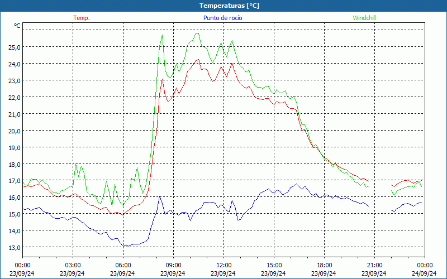The image size is (447, 279).
Task: Select the red 'Temp.' legend label
Action: [x=82, y=18]
